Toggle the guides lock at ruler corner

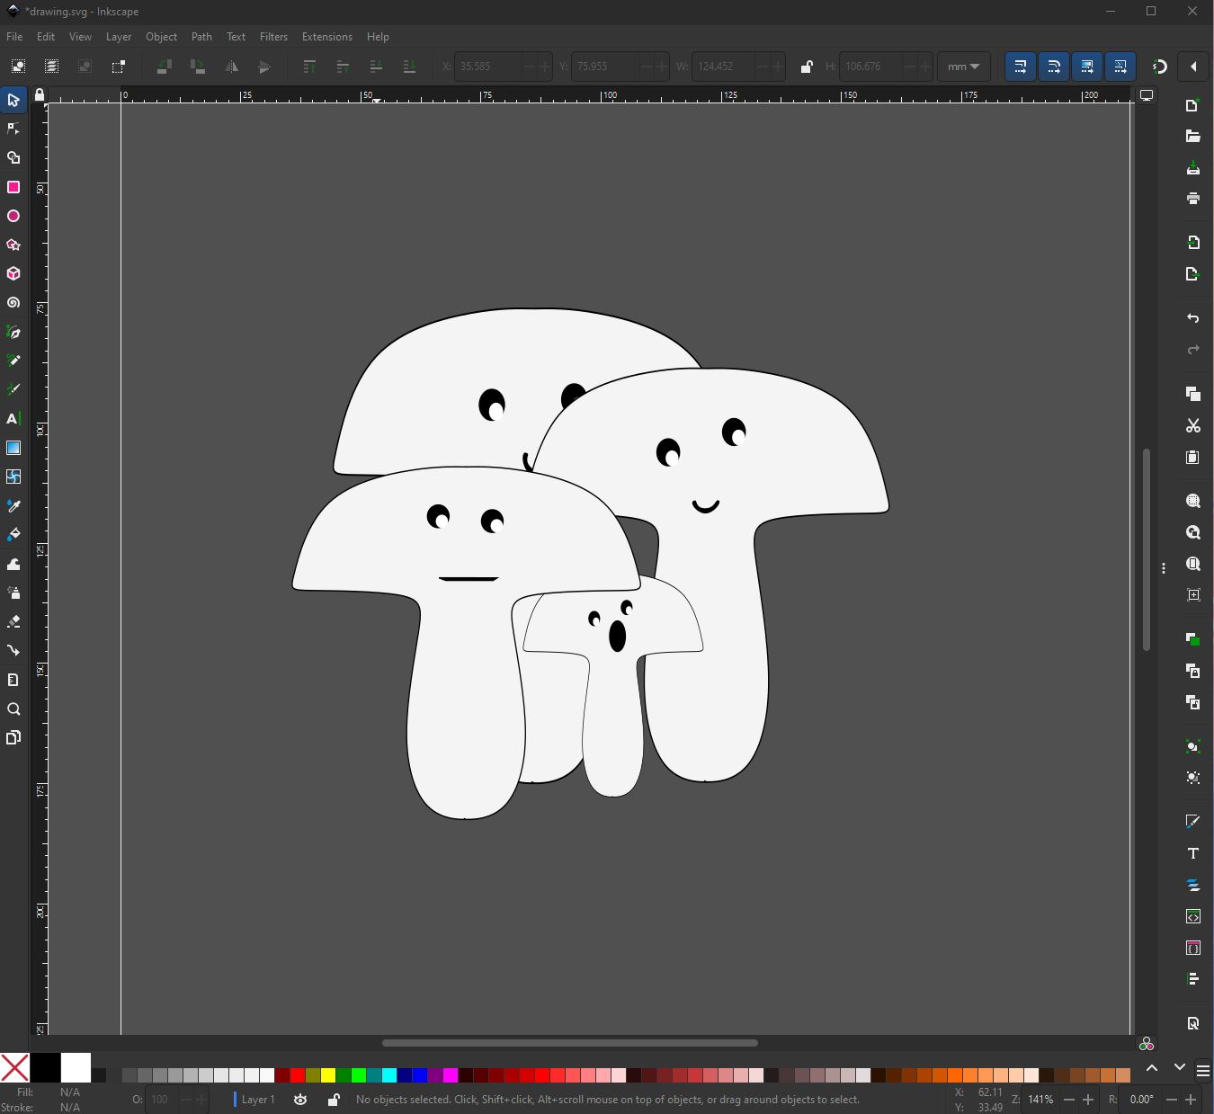39,94
